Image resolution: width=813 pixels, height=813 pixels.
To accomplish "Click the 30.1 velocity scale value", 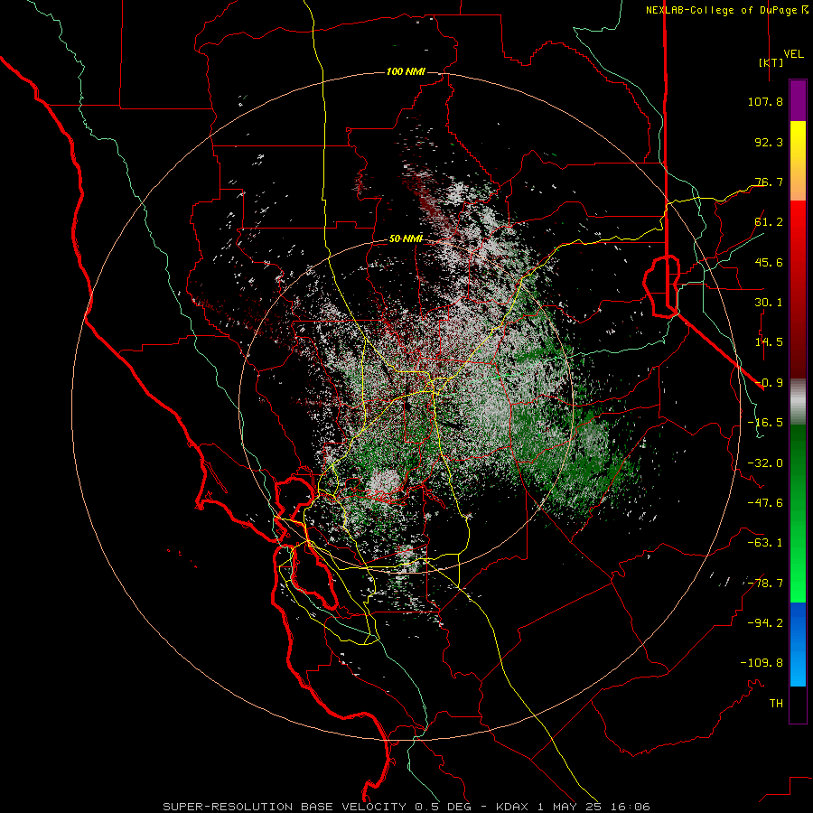I will pyautogui.click(x=769, y=303).
